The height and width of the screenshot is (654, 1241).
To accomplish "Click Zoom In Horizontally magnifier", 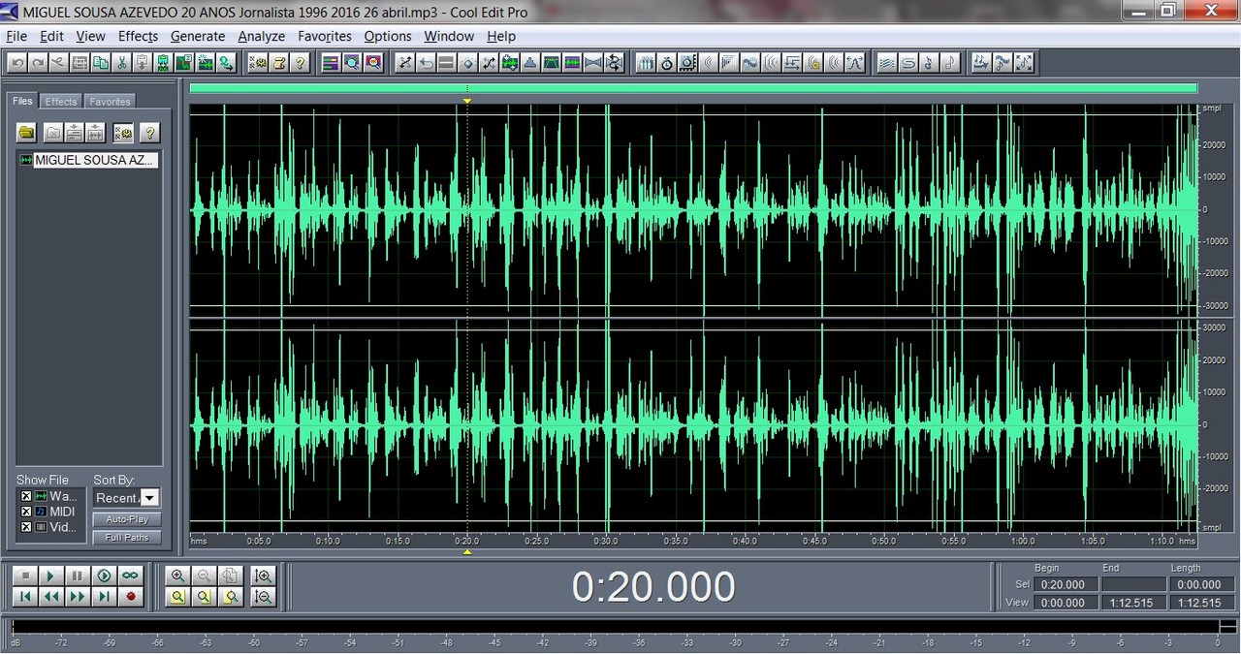I will pos(177,576).
